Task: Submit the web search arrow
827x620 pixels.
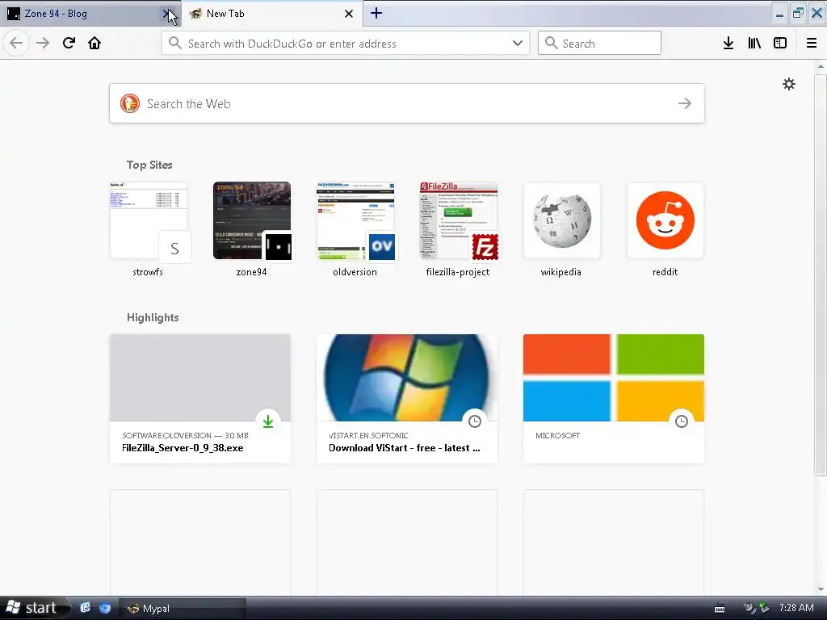Action: [x=685, y=103]
